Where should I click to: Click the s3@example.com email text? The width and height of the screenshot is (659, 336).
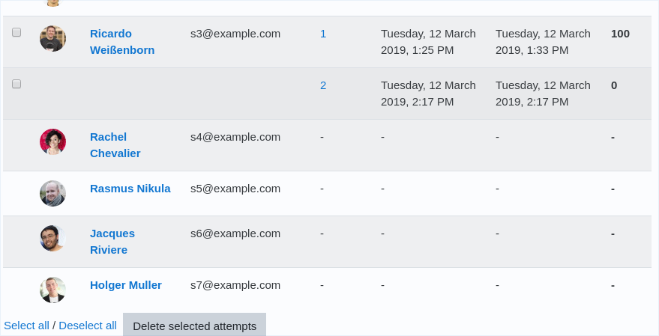235,34
